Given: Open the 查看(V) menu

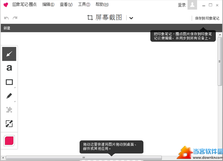Looking at the screenshot, I should 66,4.
